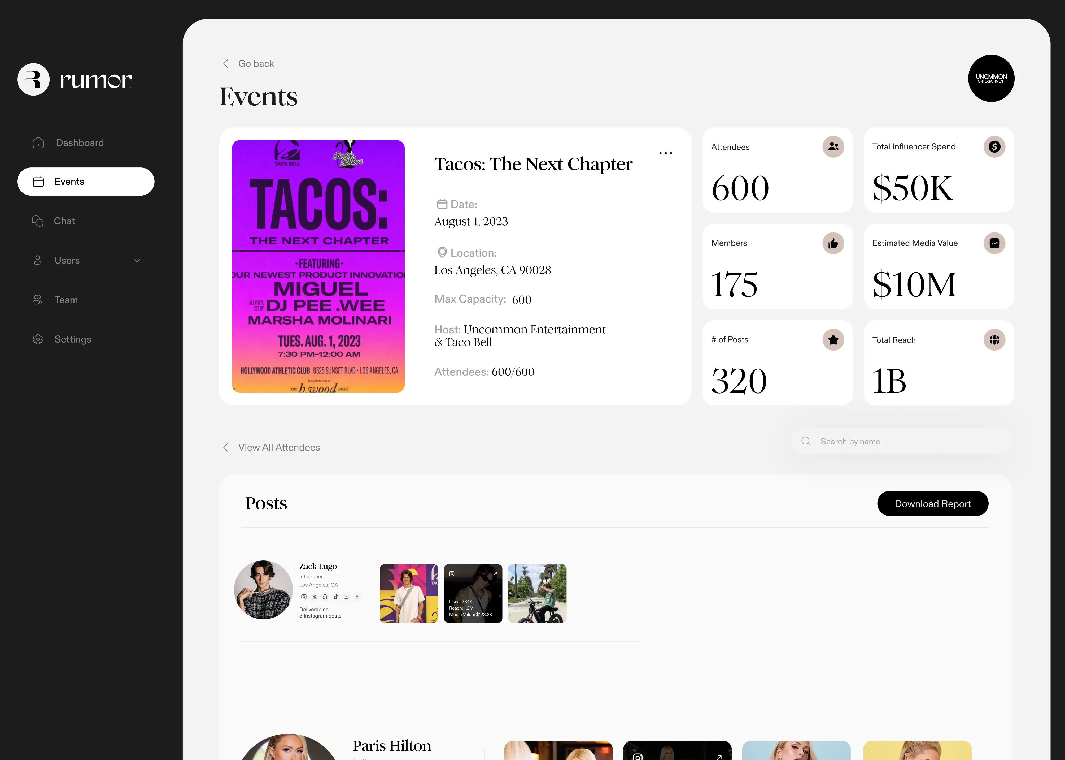Click the Settings gear icon
The width and height of the screenshot is (1065, 760).
38,339
